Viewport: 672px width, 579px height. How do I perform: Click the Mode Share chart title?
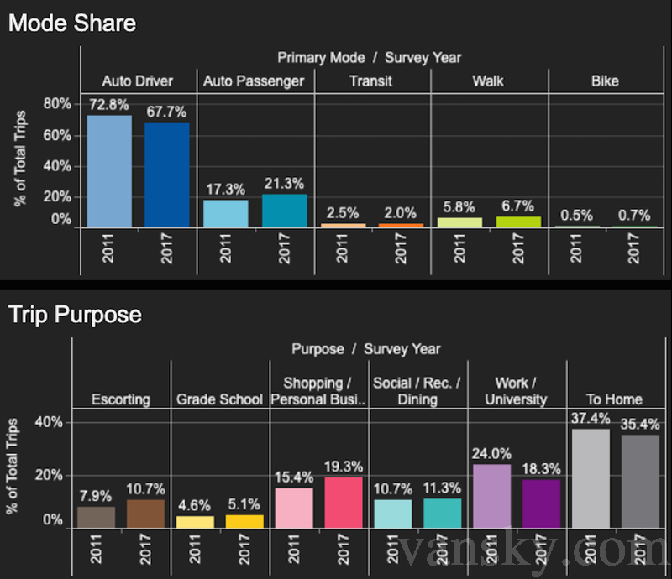tap(71, 23)
